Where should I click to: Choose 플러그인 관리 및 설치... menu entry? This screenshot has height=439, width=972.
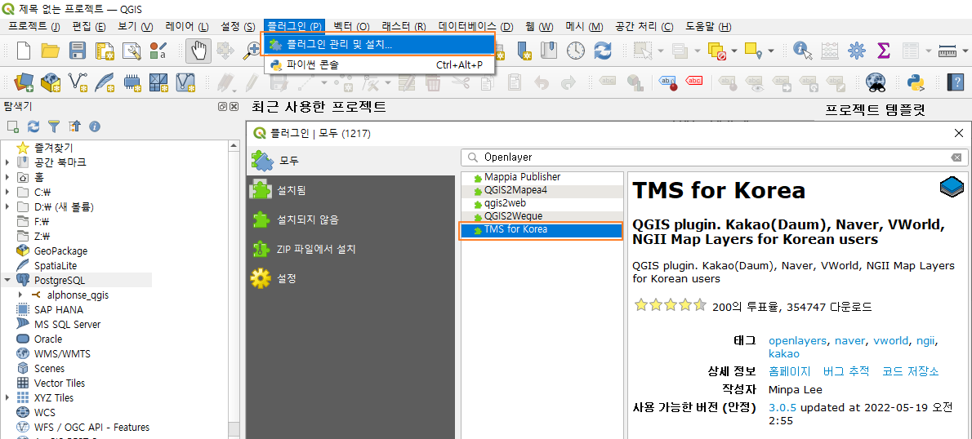[x=379, y=45]
